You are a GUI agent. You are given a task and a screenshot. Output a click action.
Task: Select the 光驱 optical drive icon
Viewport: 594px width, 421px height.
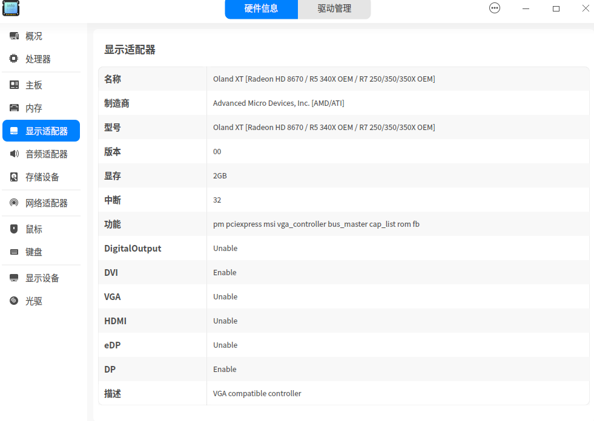tap(14, 301)
